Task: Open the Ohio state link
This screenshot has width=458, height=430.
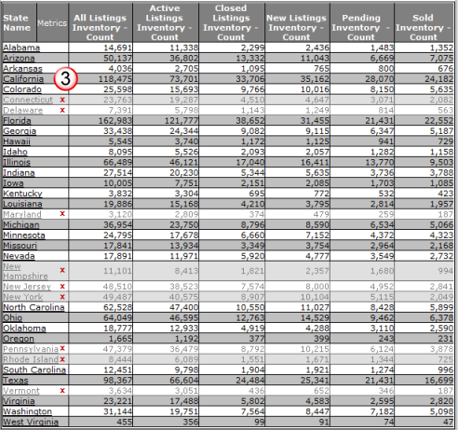Action: pos(13,317)
